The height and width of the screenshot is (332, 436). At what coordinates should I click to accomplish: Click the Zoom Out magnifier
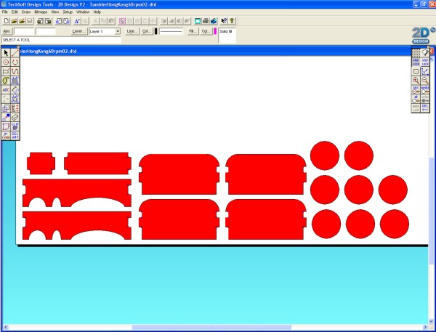(425, 81)
